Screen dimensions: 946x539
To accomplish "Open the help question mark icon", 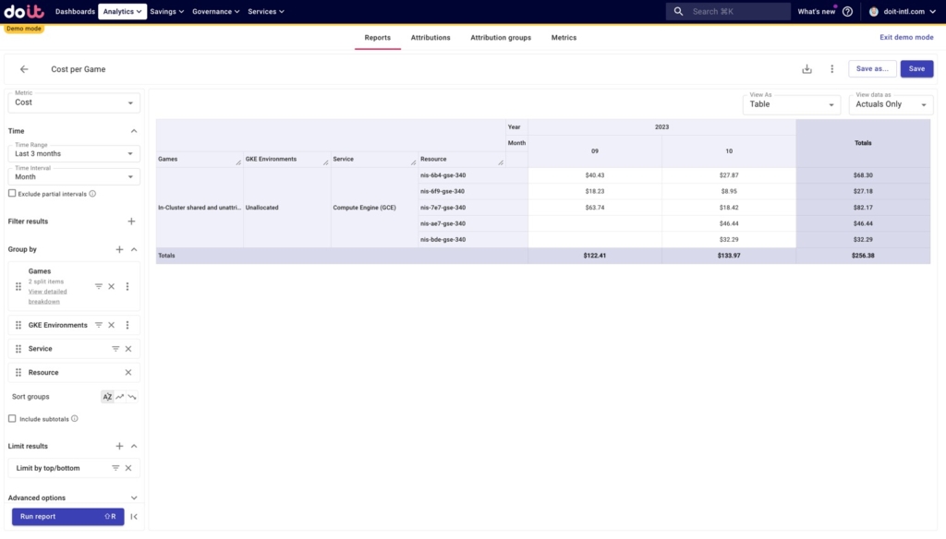I will pos(848,11).
